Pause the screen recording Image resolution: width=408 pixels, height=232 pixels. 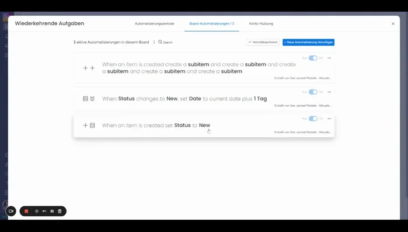click(52, 211)
